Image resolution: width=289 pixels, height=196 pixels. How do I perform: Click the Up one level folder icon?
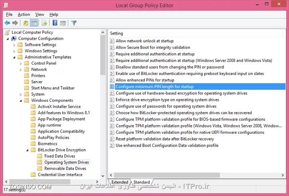coord(26,23)
